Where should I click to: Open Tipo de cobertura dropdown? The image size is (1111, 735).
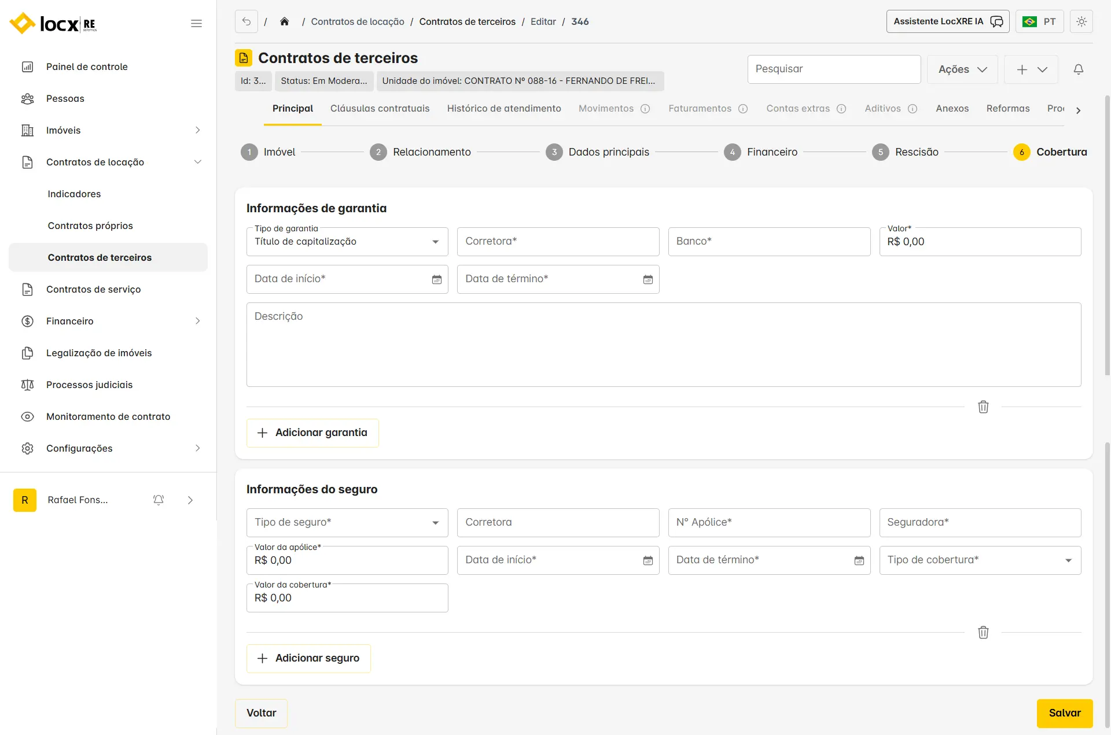980,560
